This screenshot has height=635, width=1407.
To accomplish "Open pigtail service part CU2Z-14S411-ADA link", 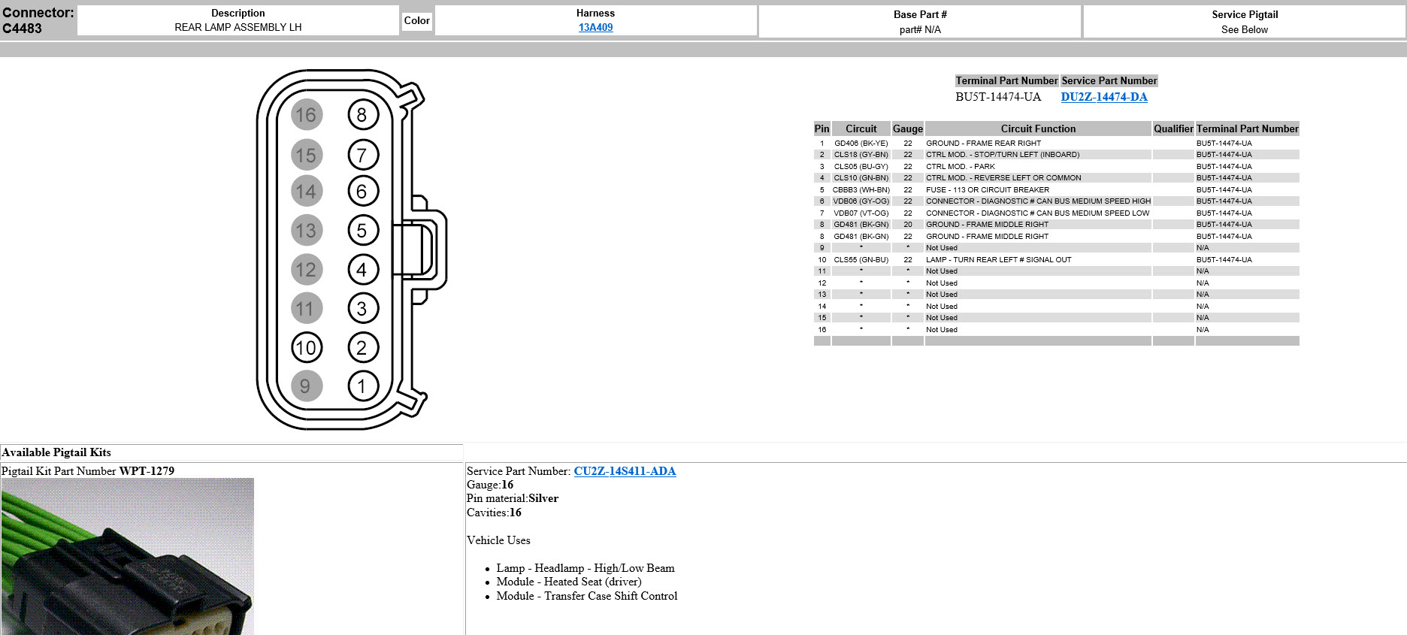I will pos(625,471).
